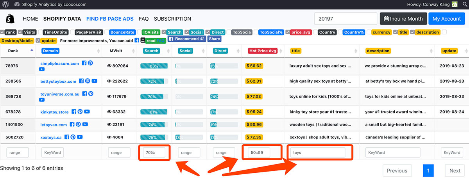
Task: Open SUBSCRIPTION nav item
Action: 172,19
